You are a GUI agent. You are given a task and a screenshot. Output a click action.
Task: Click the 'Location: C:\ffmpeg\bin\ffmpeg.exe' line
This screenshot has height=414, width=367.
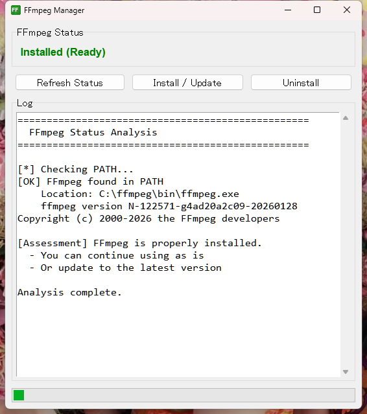point(140,194)
